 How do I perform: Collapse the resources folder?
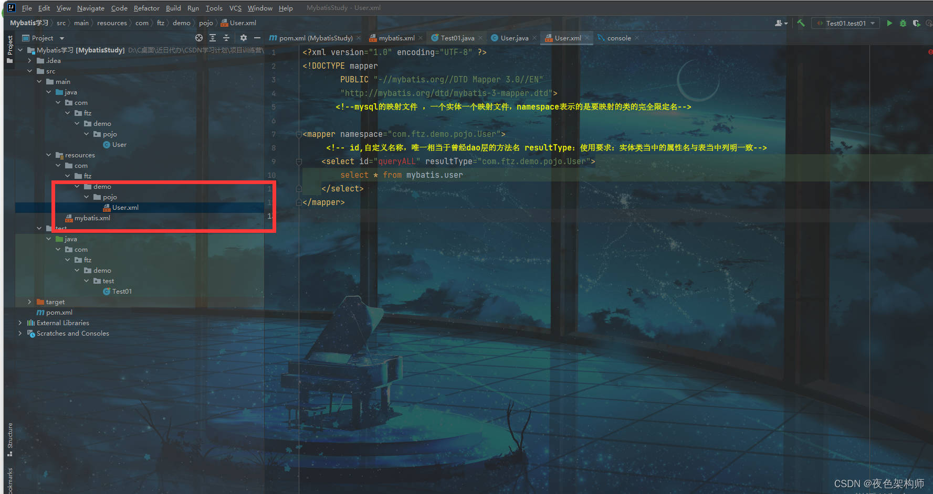tap(49, 155)
